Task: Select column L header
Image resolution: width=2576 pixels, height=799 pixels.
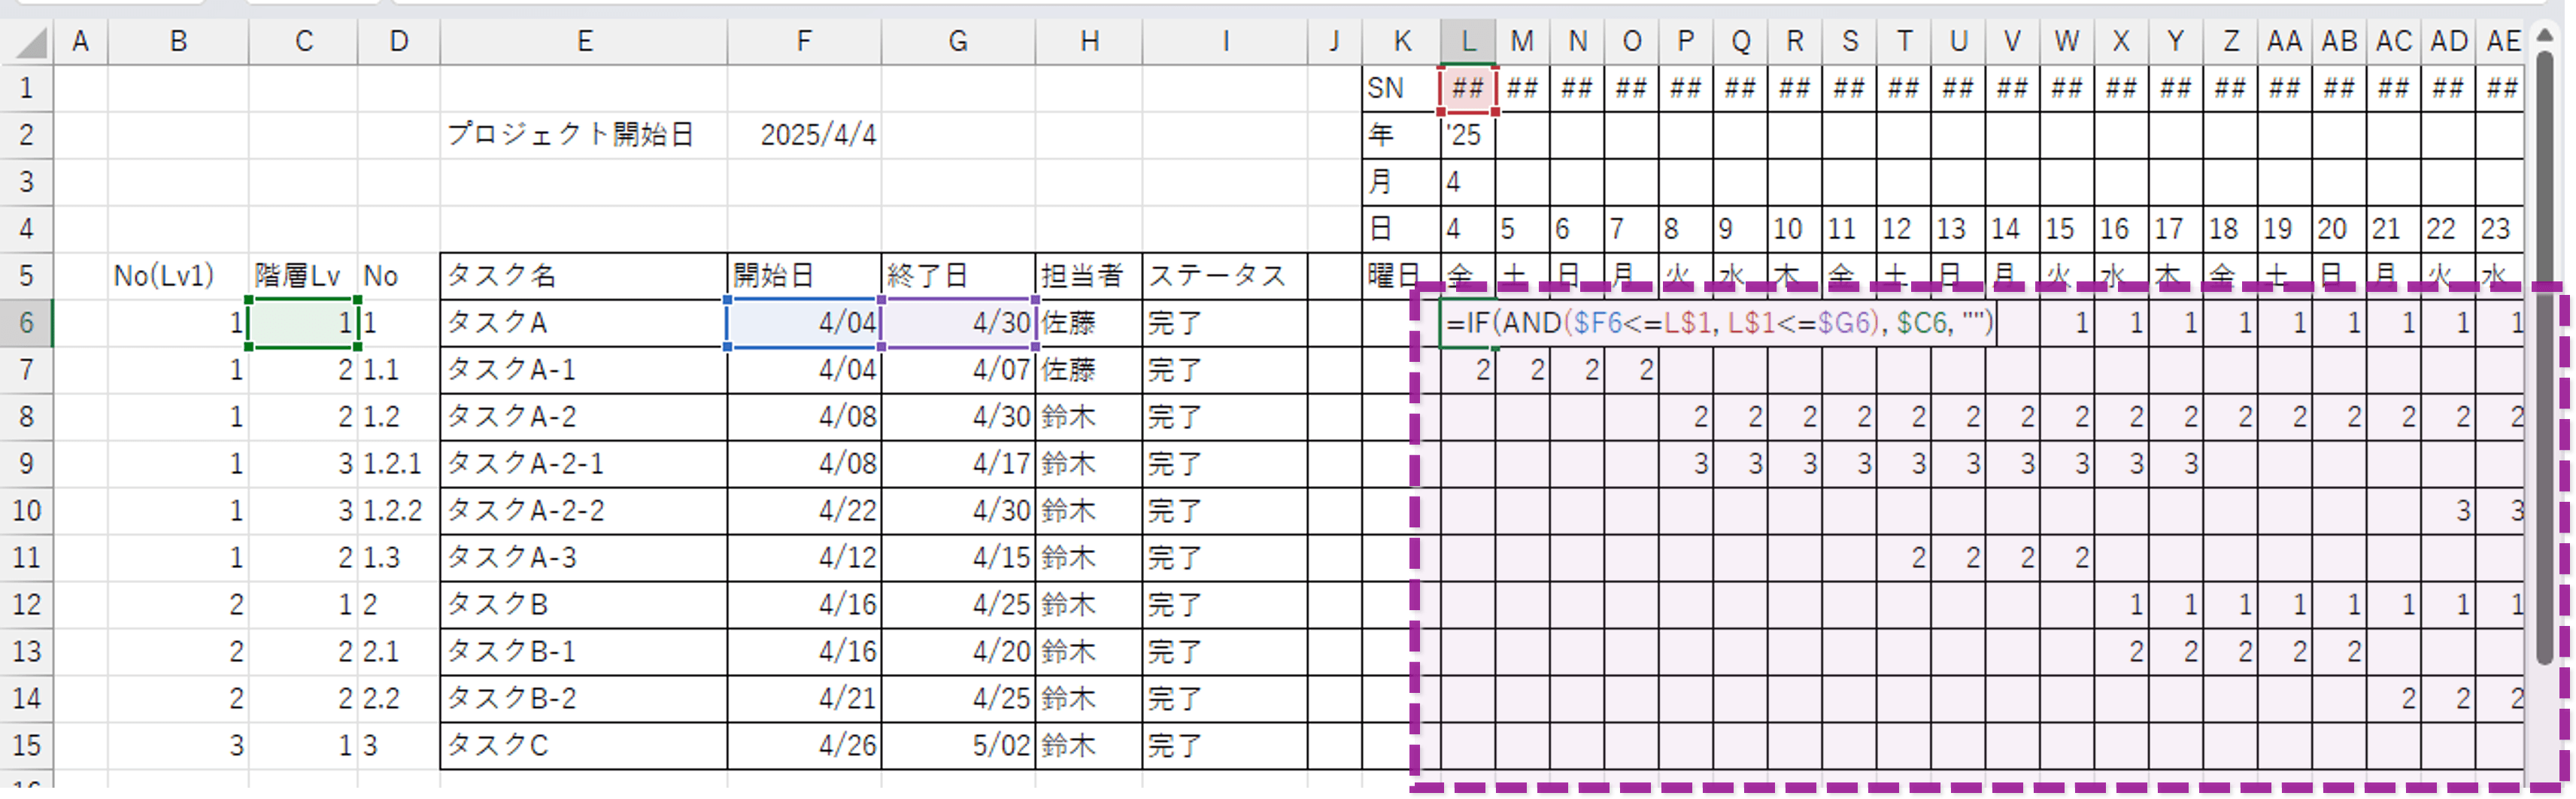Action: 1467,41
